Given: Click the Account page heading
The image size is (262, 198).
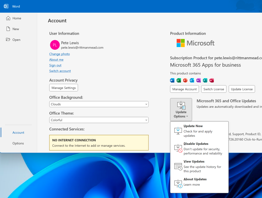Looking at the screenshot, I should click(x=57, y=21).
